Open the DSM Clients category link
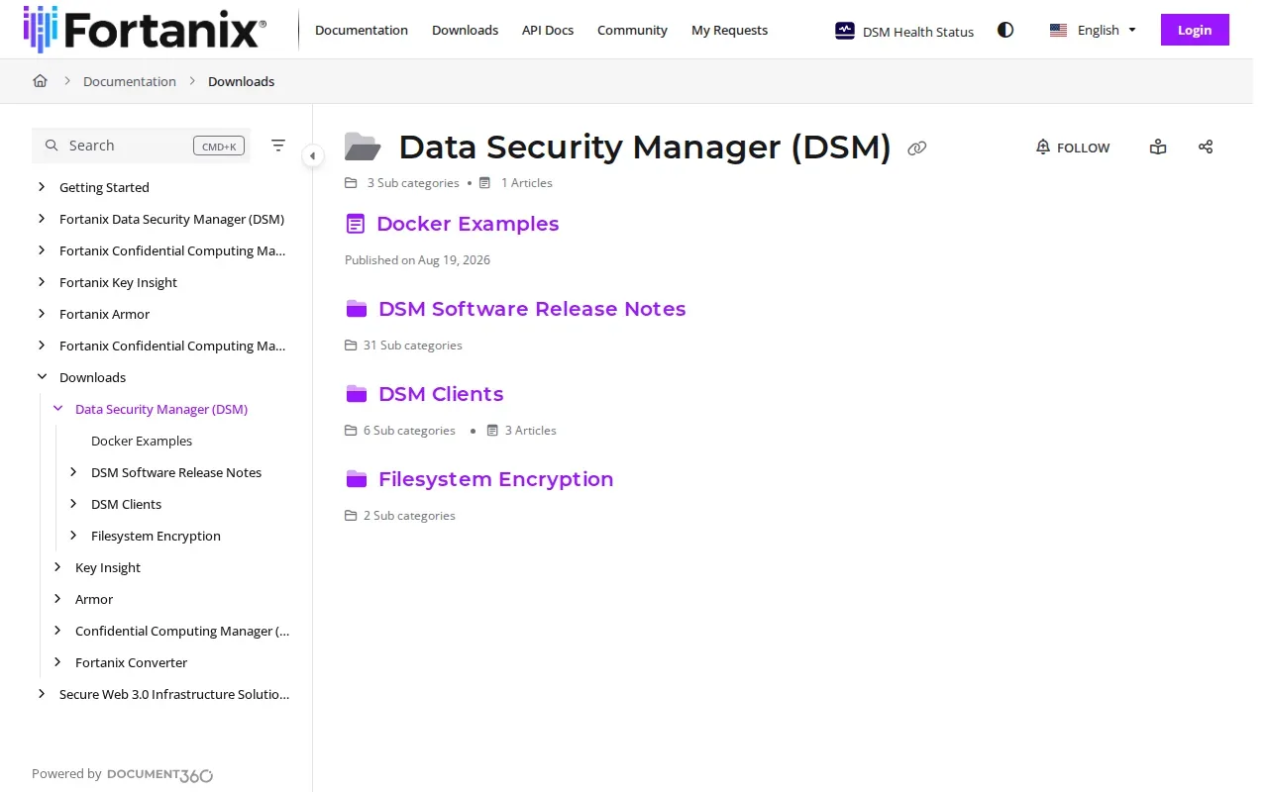The height and width of the screenshot is (792, 1268). [x=441, y=394]
